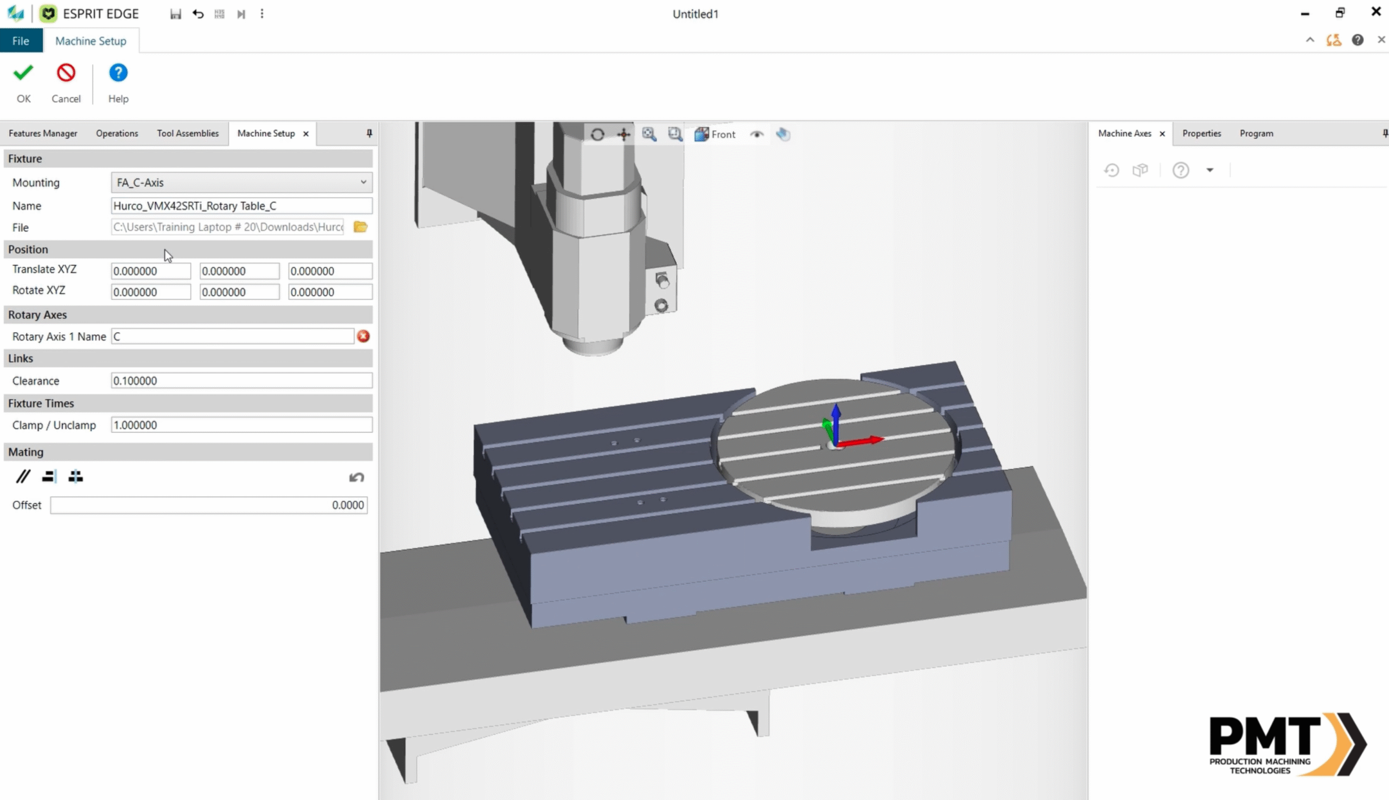Switch to the Properties tab
The image size is (1389, 800).
(1202, 133)
